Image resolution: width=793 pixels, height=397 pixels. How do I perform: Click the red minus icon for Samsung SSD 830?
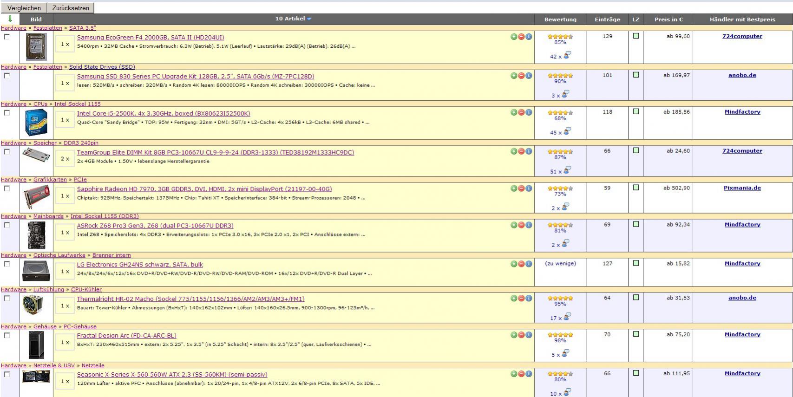[521, 76]
